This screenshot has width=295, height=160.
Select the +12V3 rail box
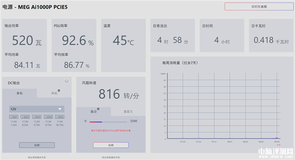pyautogui.click(x=37, y=117)
